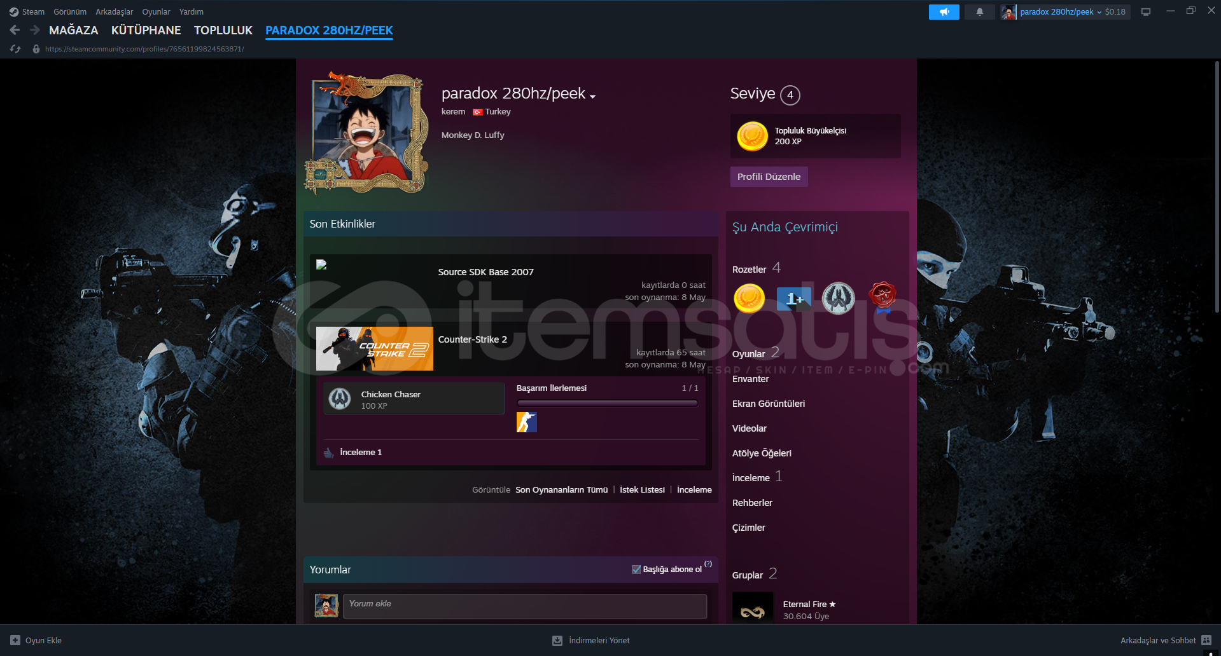The image size is (1221, 656).
Task: Reload the page with refresh icon
Action: [15, 49]
